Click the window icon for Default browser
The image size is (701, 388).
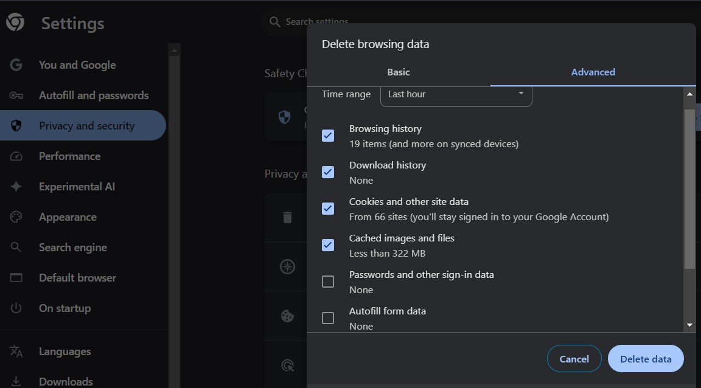16,277
